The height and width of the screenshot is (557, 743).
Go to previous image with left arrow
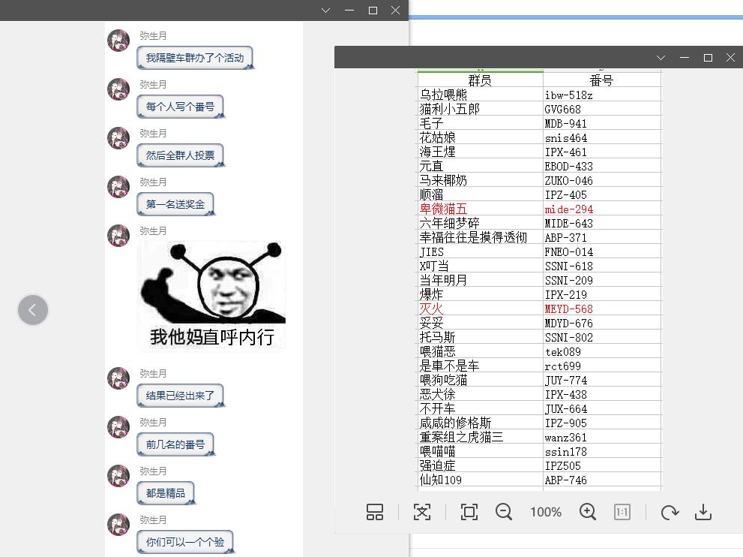tap(33, 310)
